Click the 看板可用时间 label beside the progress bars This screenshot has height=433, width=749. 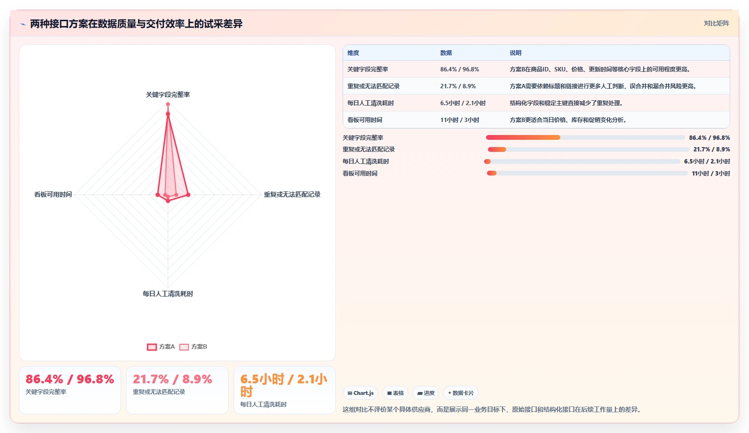(x=360, y=174)
